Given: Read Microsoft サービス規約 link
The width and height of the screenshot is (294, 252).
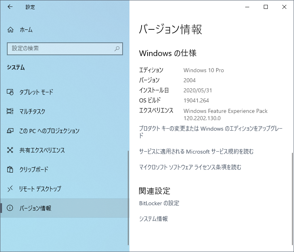Looking at the screenshot, I should click(x=196, y=152).
